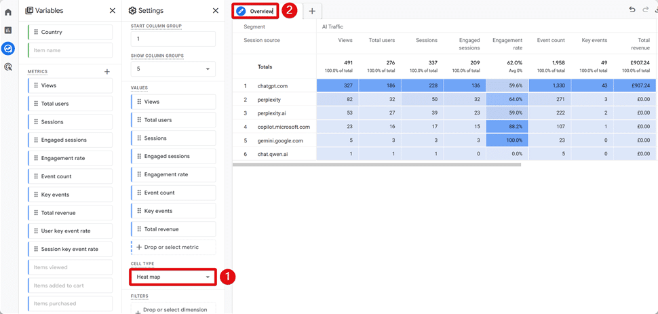Viewport: 658px width, 314px height.
Task: Grab handle of Key events in Settings values
Action: tap(139, 211)
